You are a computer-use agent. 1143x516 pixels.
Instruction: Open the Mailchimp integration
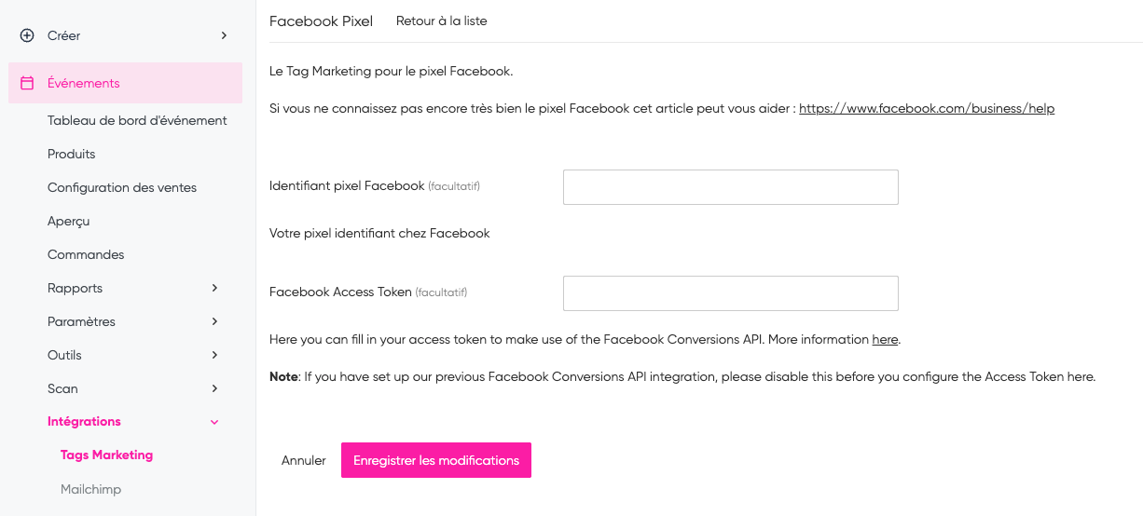pos(90,489)
